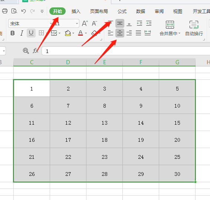Apply red font color
Screen dimensions: 210x200
point(81,33)
